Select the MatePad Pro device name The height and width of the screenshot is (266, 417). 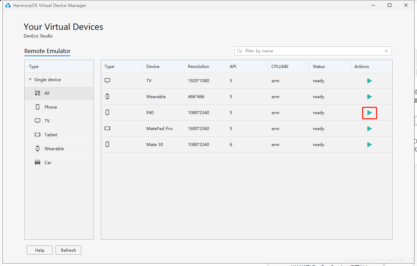pos(160,129)
